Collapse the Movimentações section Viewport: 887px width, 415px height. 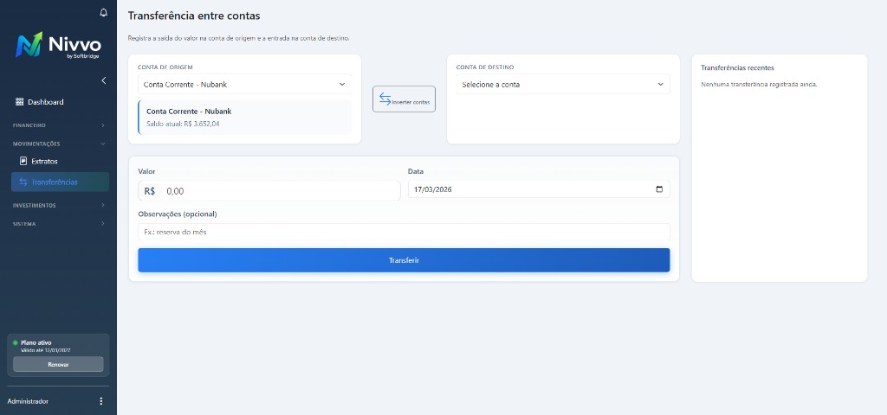(x=59, y=144)
